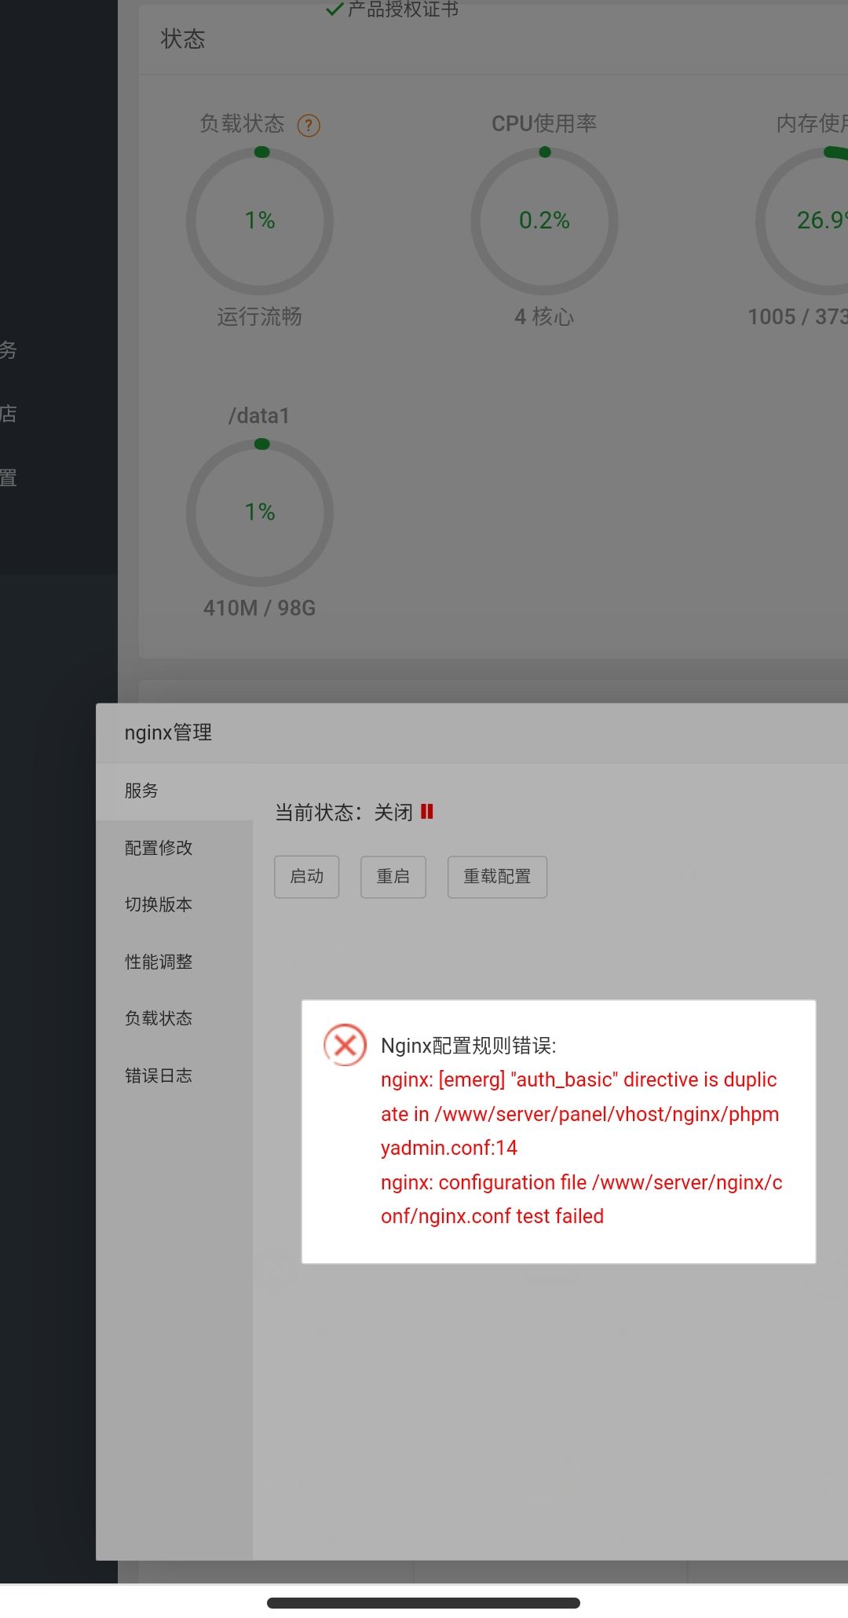Open the 负载状态 tab in nginx管理
Image resolution: width=848 pixels, height=1618 pixels.
(x=174, y=1018)
